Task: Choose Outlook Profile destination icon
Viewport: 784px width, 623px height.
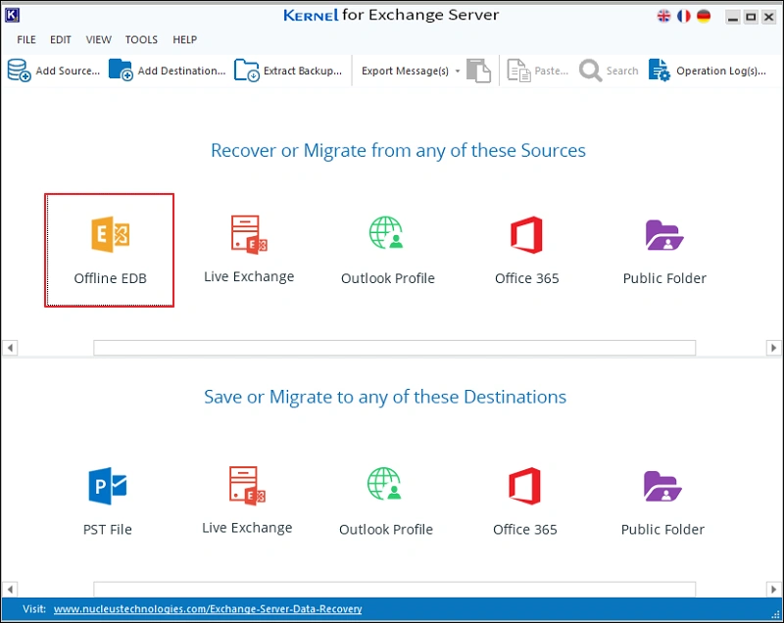Action: coord(384,484)
